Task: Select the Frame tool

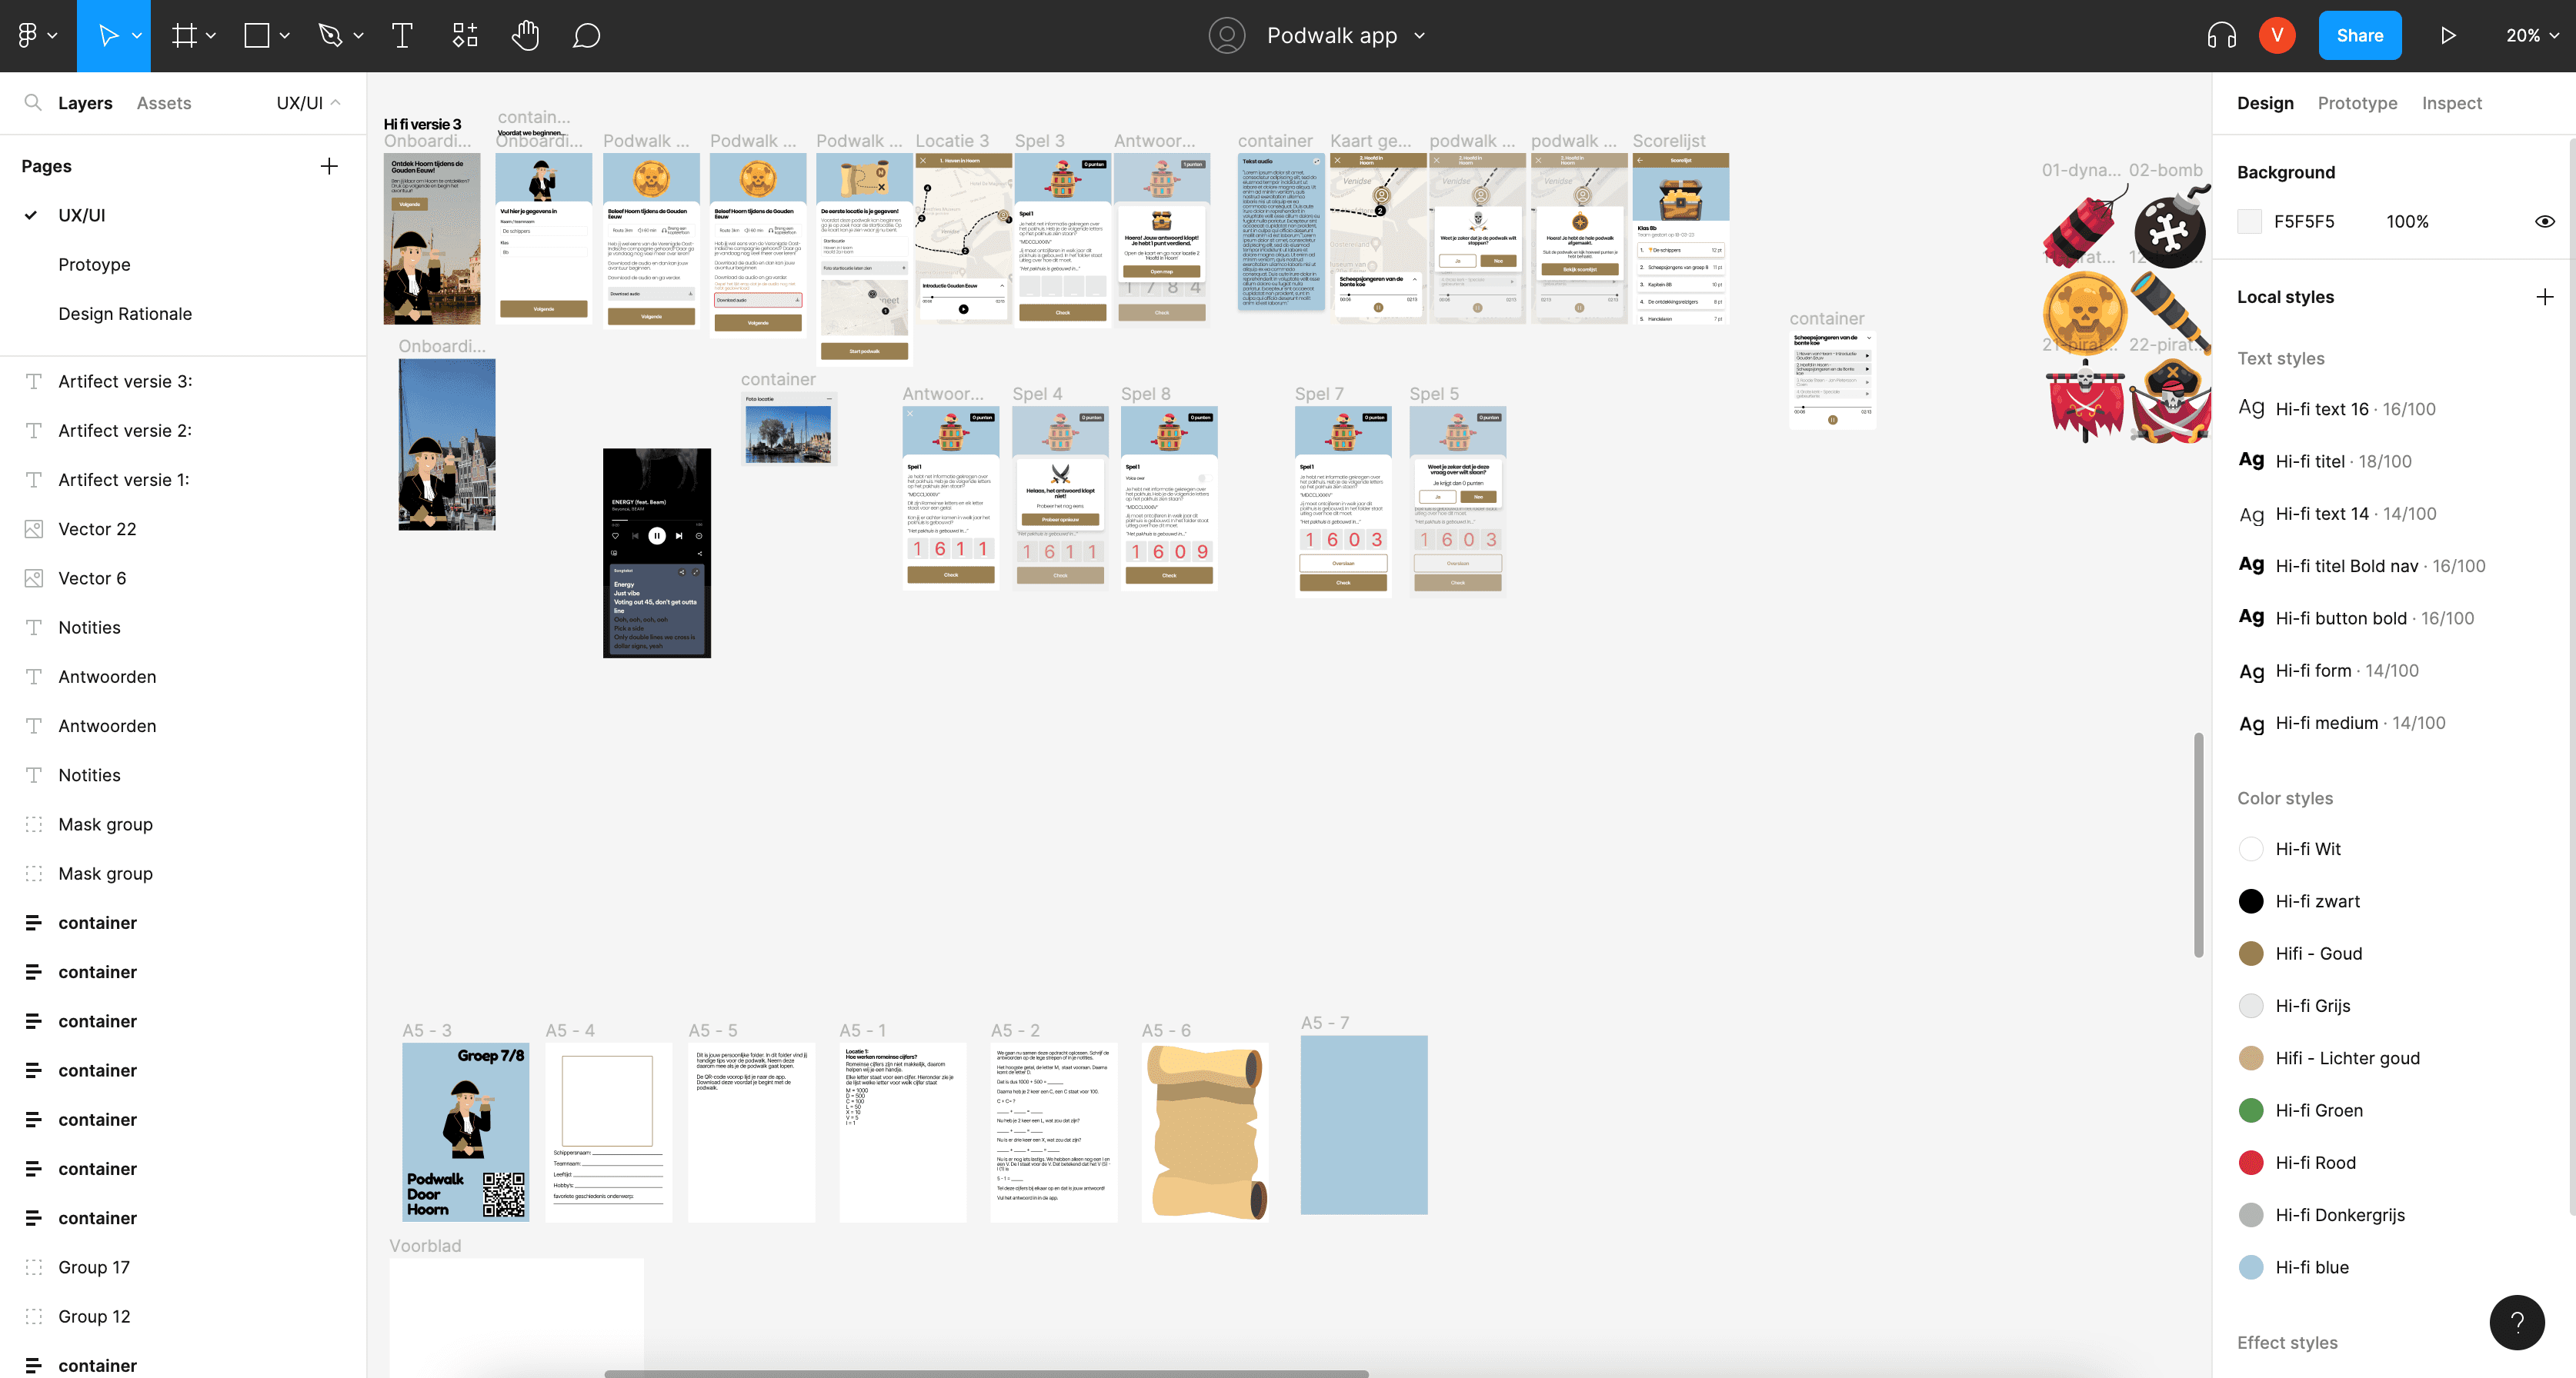Action: coord(184,36)
